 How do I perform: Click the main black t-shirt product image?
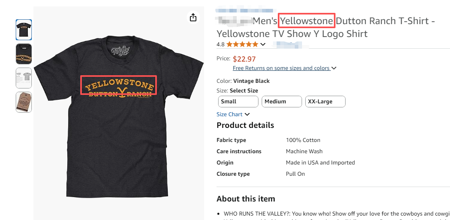click(x=117, y=113)
